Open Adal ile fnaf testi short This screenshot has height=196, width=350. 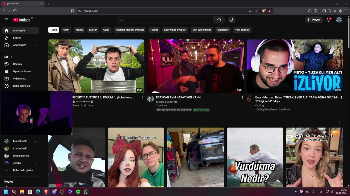click(x=136, y=157)
